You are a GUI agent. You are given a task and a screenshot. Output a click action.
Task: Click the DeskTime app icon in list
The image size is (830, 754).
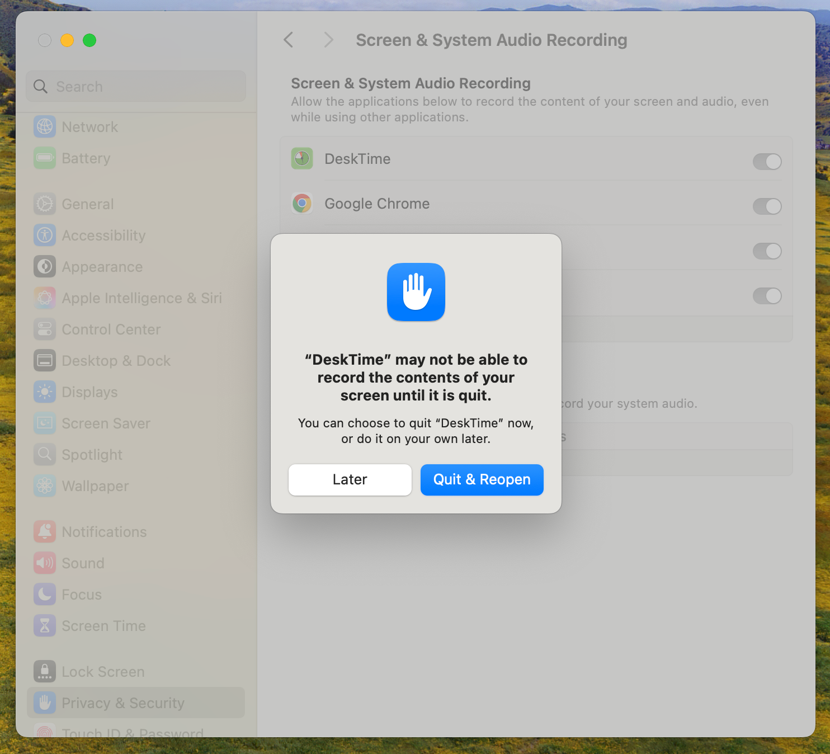[302, 159]
